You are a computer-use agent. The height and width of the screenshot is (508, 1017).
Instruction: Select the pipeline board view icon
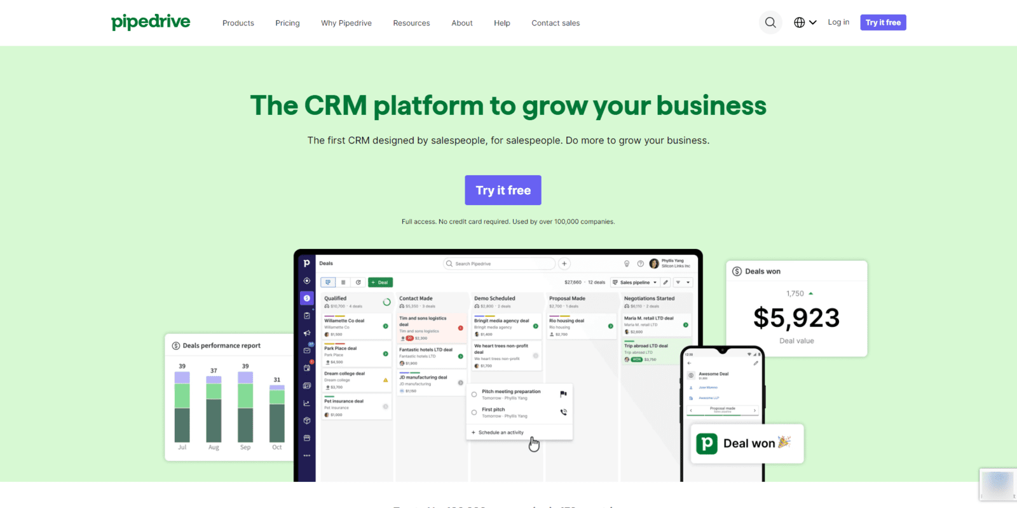click(x=328, y=282)
